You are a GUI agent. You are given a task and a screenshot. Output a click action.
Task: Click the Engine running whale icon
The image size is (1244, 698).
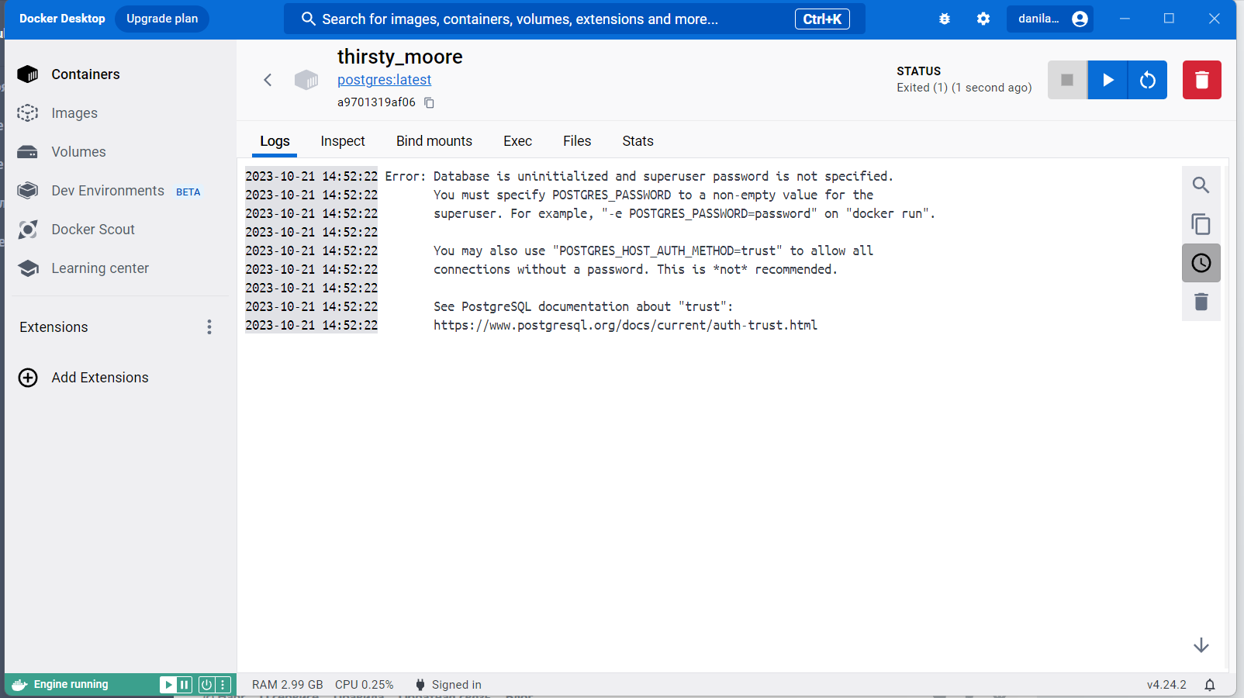(19, 685)
